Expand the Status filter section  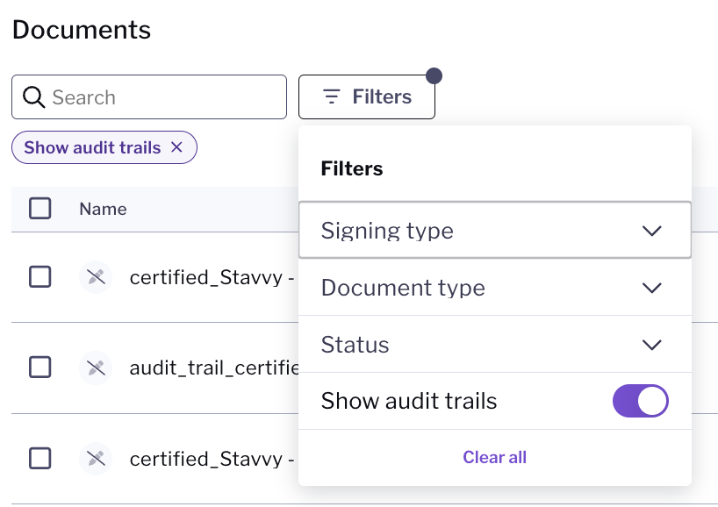[x=494, y=345]
